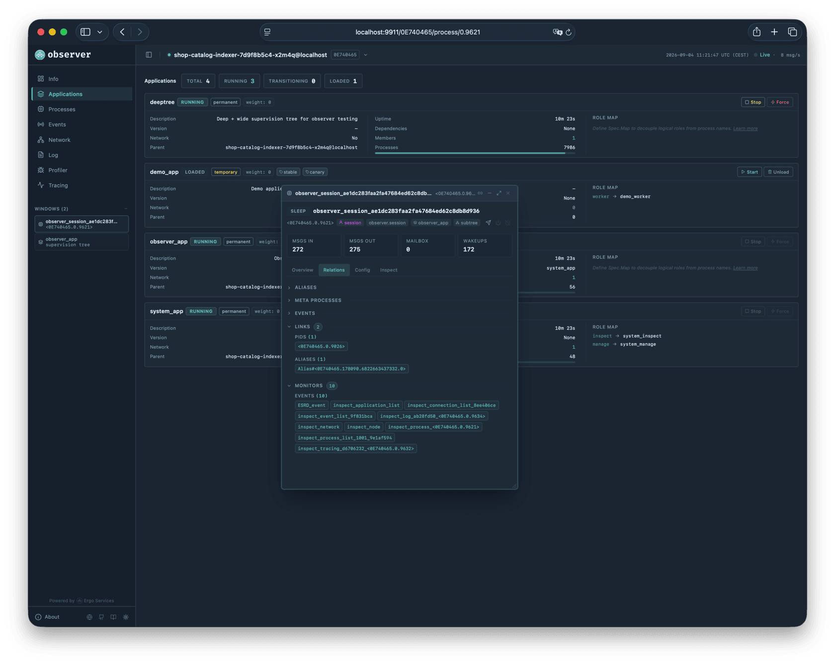Click the Live status indicator
The image size is (835, 664).
click(762, 55)
